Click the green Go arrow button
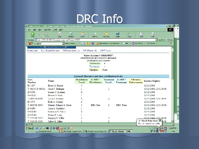The image size is (199, 149). coord(160,40)
